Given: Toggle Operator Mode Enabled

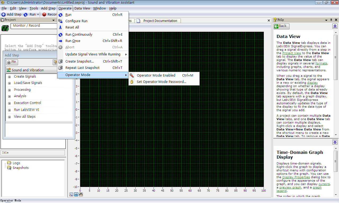Looking at the screenshot, I should click(164, 75).
